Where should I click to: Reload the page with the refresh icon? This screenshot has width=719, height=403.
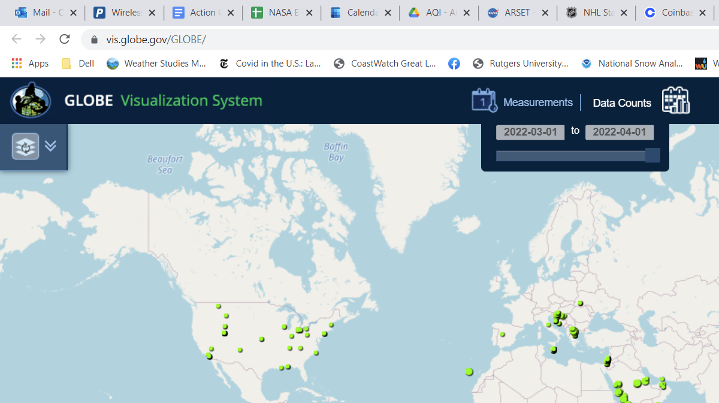[65, 40]
